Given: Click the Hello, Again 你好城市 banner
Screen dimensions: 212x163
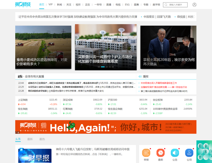Looking at the screenshot, I should (x=106, y=127).
